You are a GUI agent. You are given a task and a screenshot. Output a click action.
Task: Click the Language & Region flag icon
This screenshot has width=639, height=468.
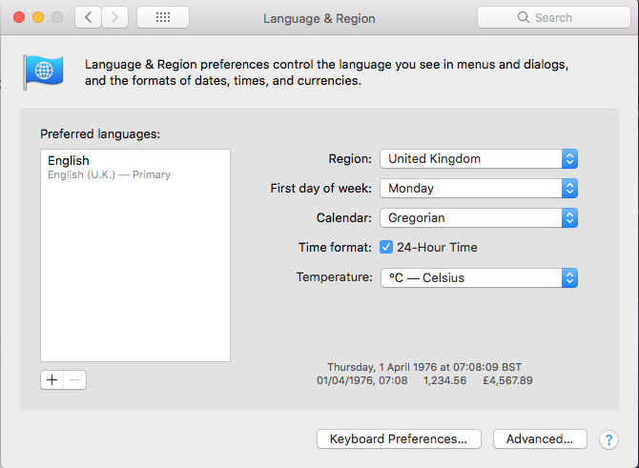click(x=44, y=71)
